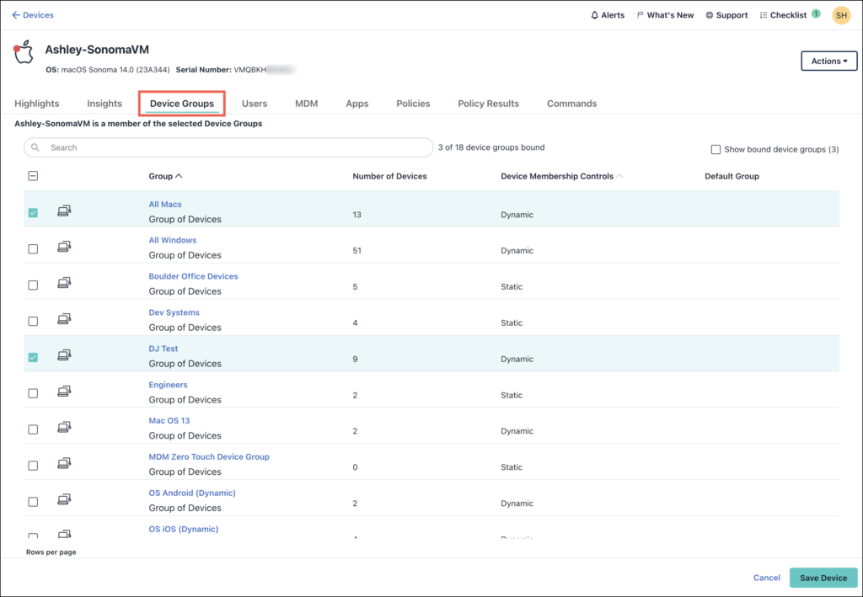The width and height of the screenshot is (863, 597).
Task: Click the Support icon in header
Action: [710, 15]
